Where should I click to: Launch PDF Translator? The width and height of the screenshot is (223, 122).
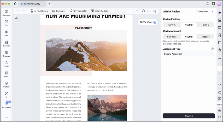[x=78, y=11]
